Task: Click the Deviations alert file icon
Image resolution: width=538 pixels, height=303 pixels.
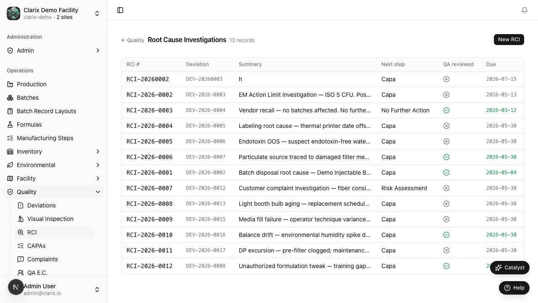Action: [21, 205]
